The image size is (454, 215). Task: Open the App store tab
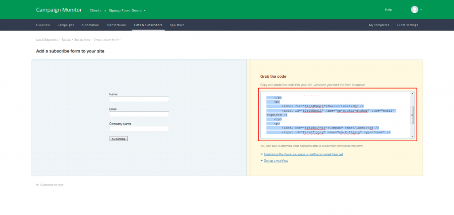point(177,25)
